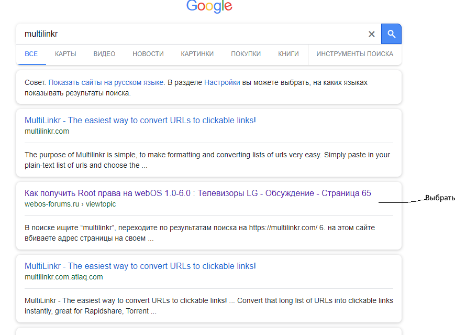Switch to the КАРТЫ tab
The width and height of the screenshot is (455, 335).
[x=65, y=54]
